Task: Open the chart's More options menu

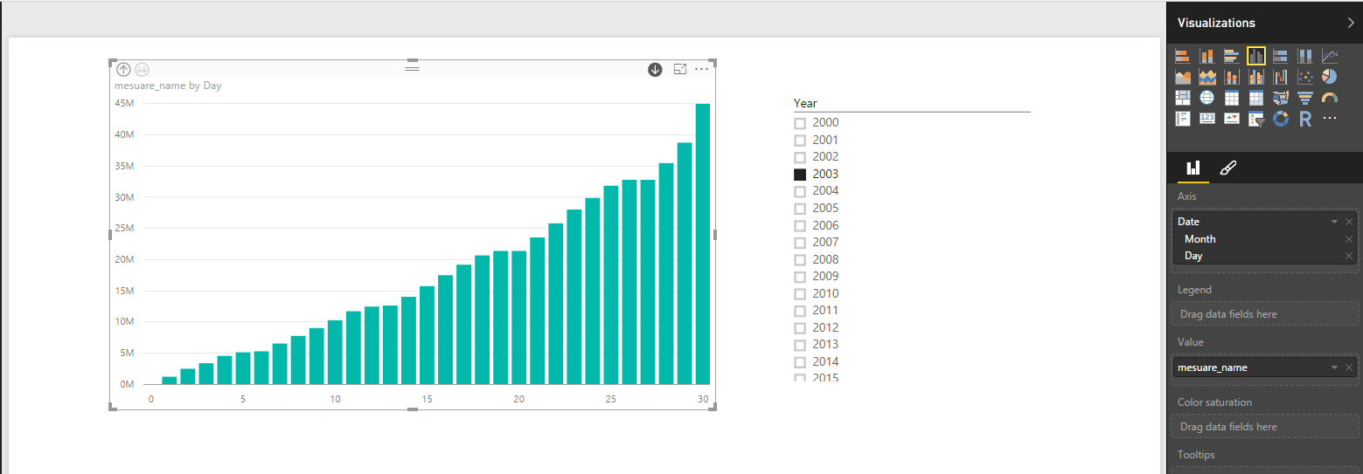Action: (x=701, y=69)
